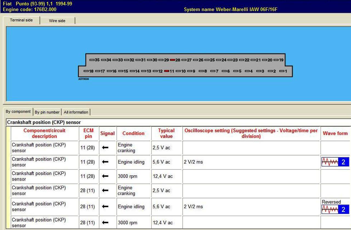Click the Reversed label above the waveform
Image resolution: width=351 pixels, height=230 pixels.
pos(331,202)
